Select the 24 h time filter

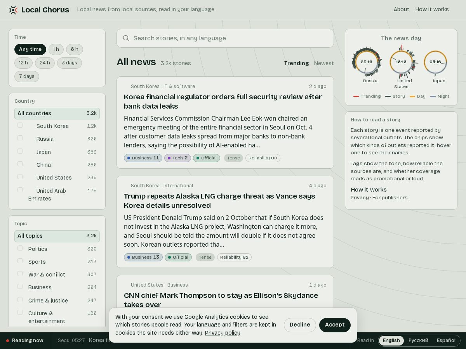click(45, 63)
